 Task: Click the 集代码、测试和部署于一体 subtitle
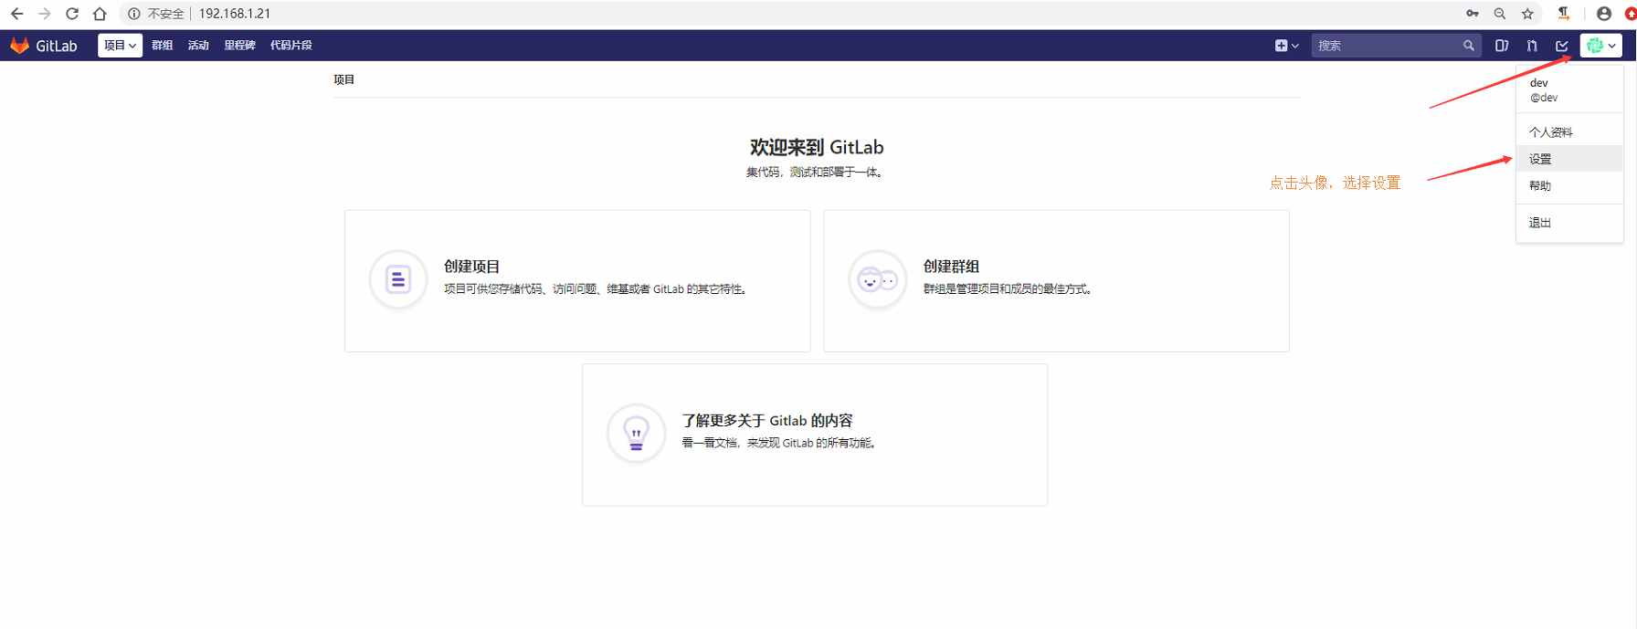[x=815, y=173]
